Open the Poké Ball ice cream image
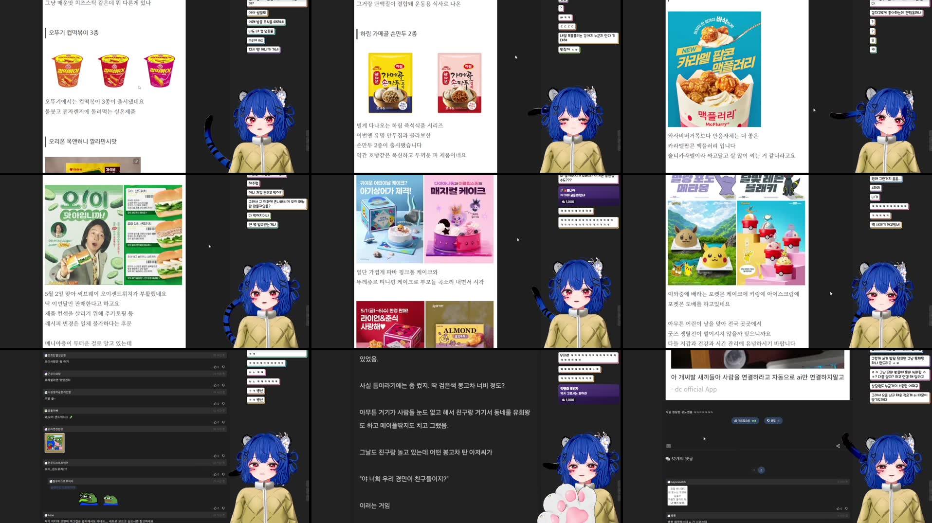 tap(771, 243)
